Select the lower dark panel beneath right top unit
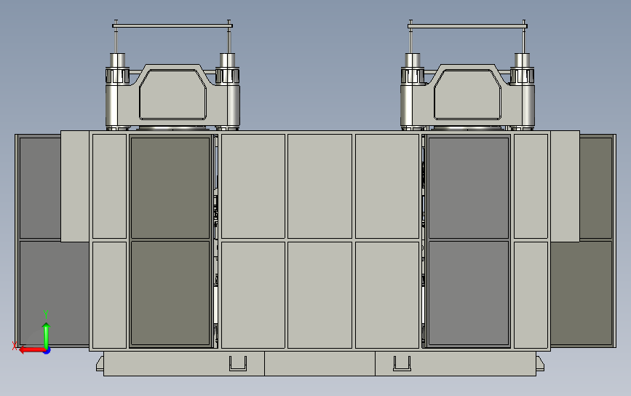The image size is (631, 396). [469, 293]
